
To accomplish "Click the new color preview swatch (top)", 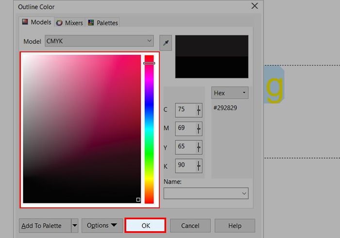I will pyautogui.click(x=212, y=46).
